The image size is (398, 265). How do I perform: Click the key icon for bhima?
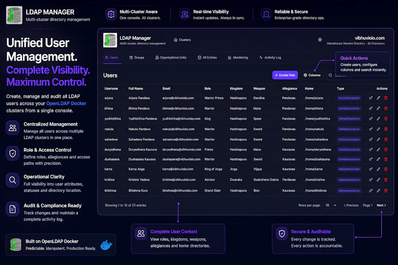pos(371,108)
